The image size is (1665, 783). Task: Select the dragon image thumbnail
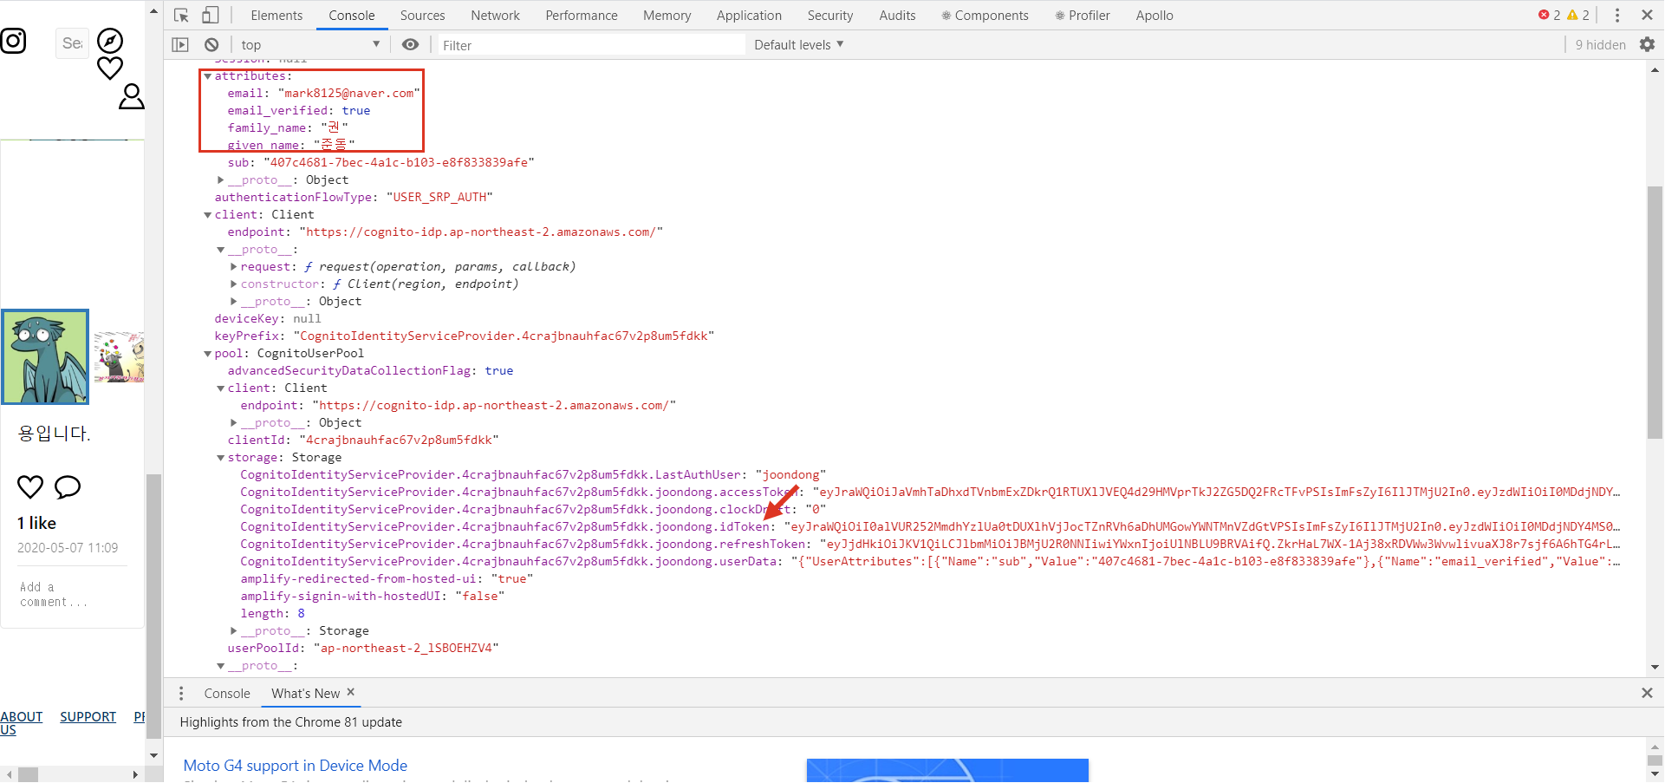[x=45, y=357]
